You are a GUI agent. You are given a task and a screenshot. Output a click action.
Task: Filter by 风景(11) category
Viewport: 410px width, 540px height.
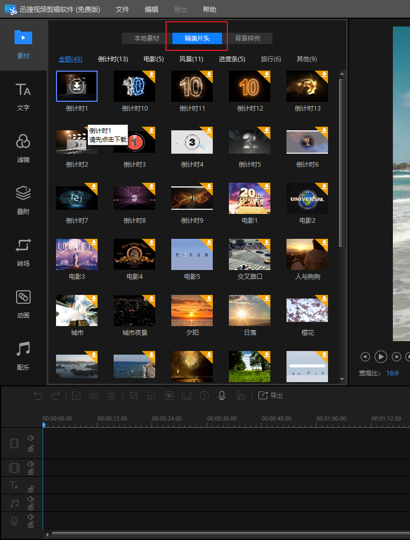click(x=191, y=59)
